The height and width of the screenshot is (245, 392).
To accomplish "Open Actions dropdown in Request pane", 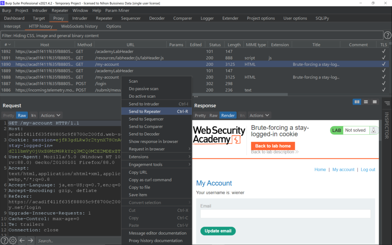I will 51,115.
